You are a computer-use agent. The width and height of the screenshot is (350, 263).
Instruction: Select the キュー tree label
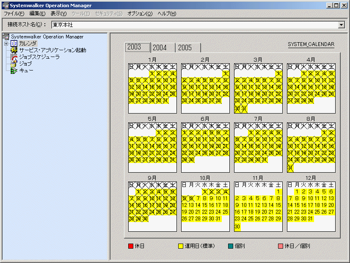[x=26, y=70]
